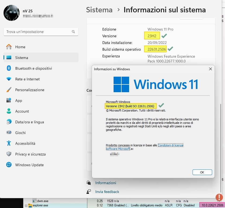Open the App settings section
The width and height of the screenshot is (225, 208).
coord(41,101)
